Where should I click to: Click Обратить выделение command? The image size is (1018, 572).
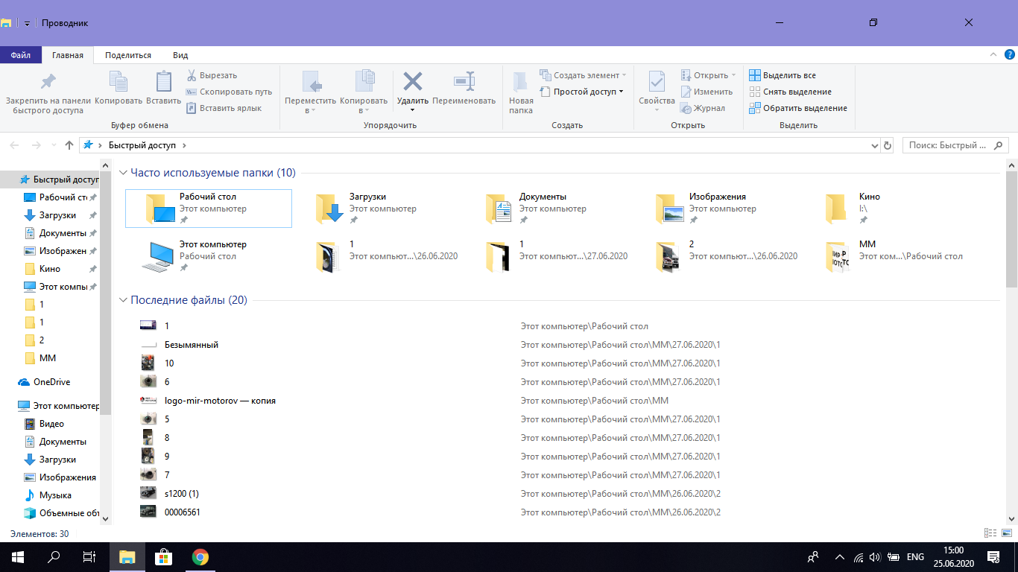coord(798,108)
